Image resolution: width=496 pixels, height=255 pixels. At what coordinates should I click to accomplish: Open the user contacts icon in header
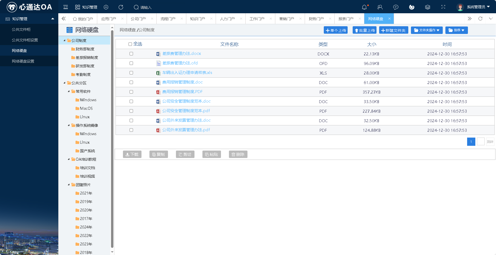(x=380, y=7)
